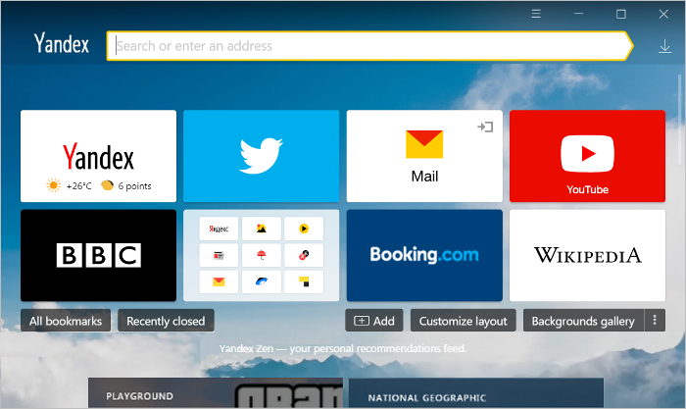Image resolution: width=686 pixels, height=409 pixels.
Task: Open the Yandex tile with weather info
Action: pyautogui.click(x=98, y=156)
